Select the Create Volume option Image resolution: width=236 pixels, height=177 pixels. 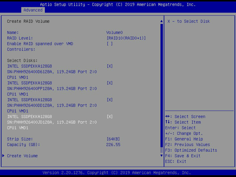point(22,156)
